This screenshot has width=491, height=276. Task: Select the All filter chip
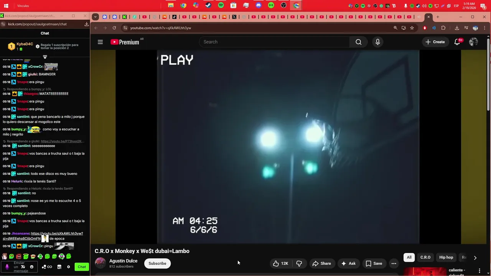tap(409, 258)
